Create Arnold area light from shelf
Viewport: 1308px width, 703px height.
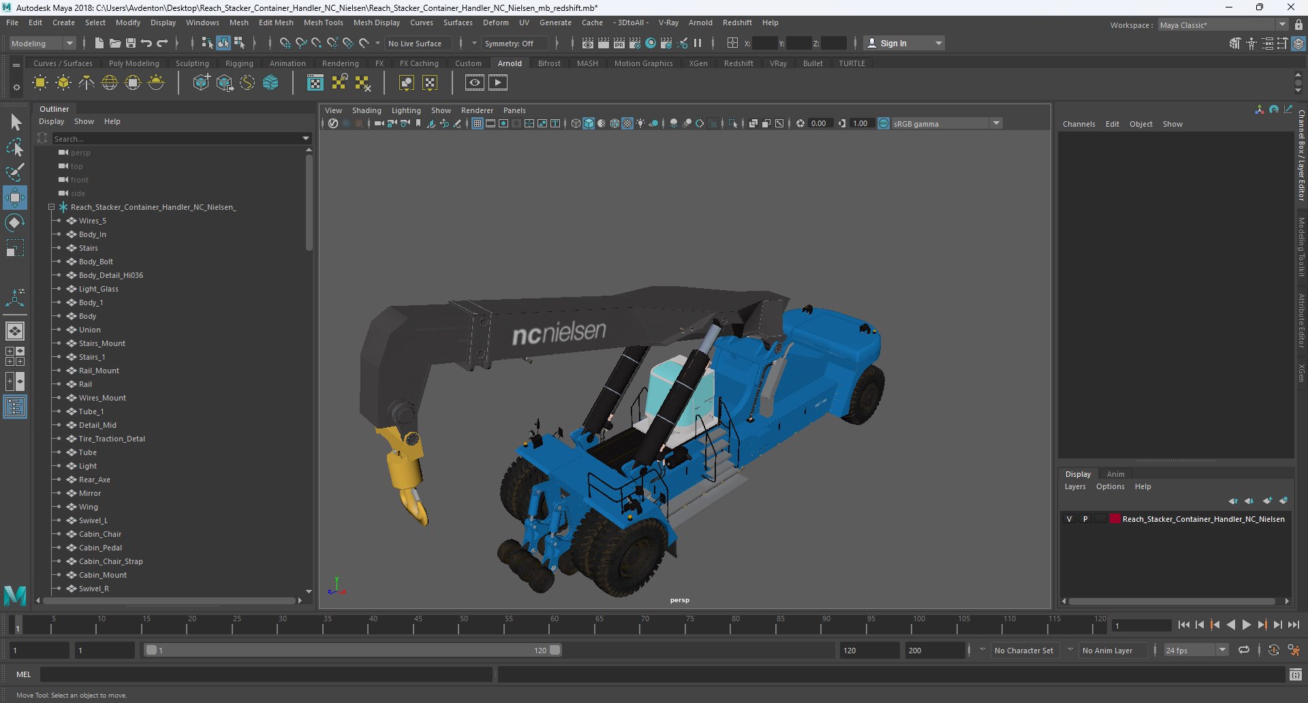pyautogui.click(x=40, y=82)
